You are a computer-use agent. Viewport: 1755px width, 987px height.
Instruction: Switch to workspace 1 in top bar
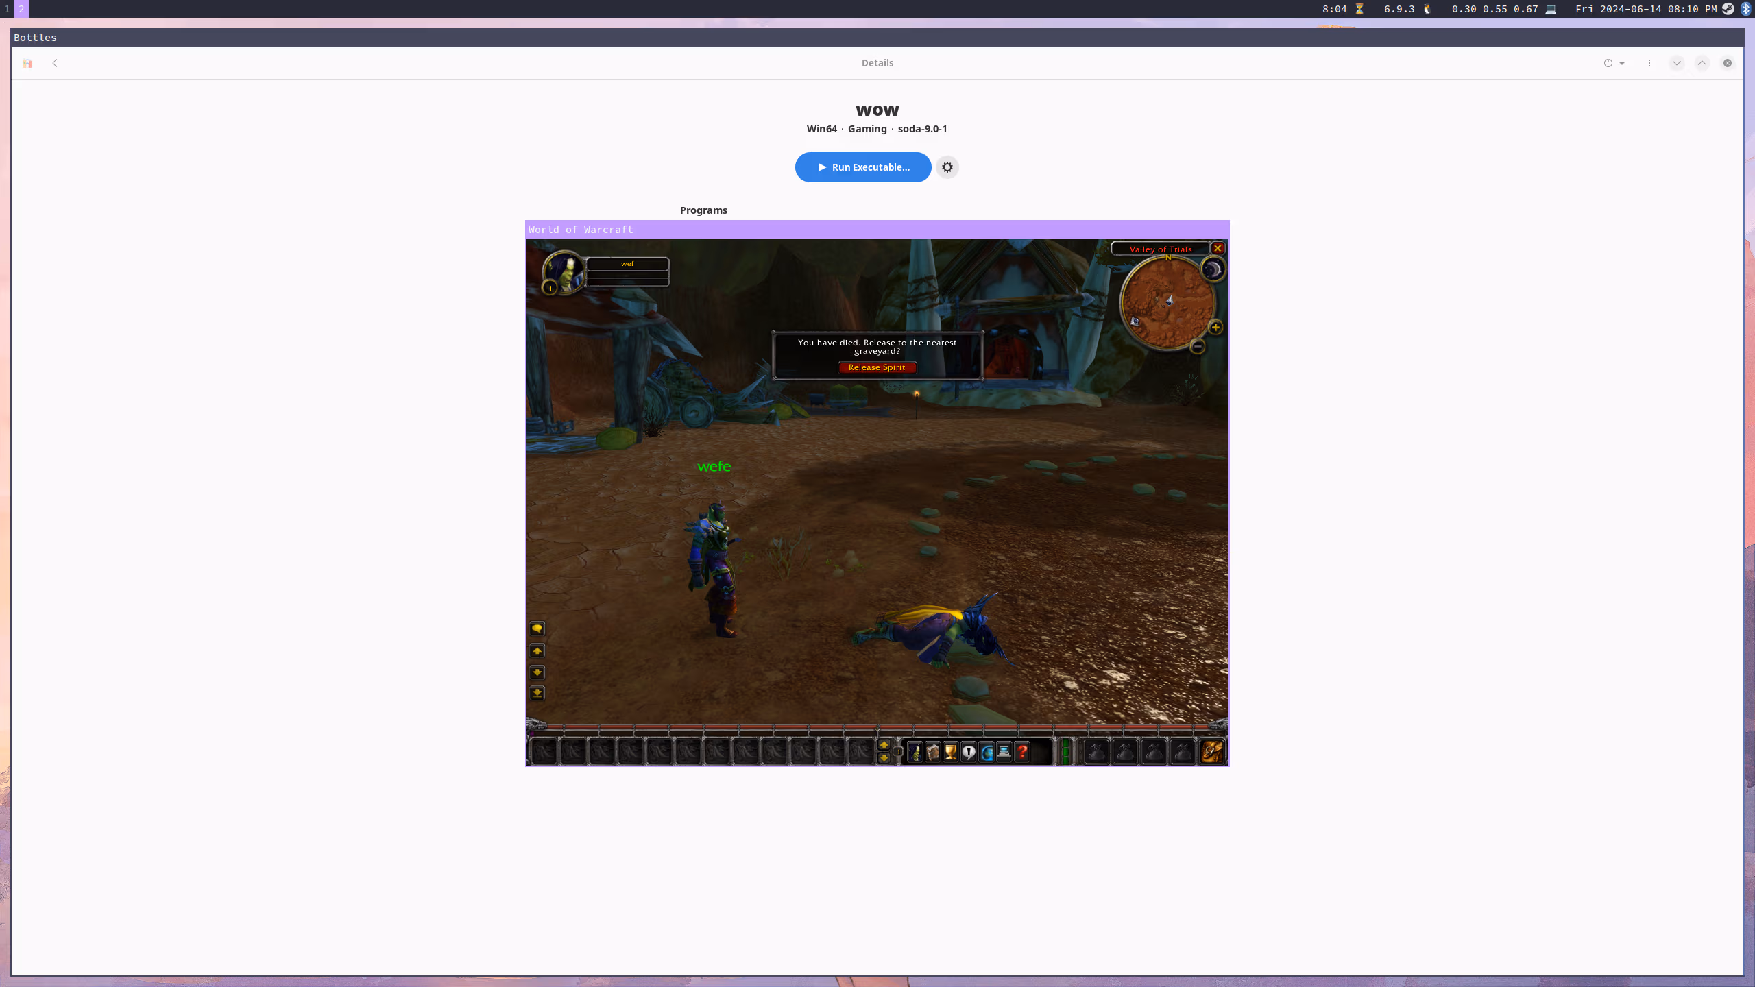tap(7, 9)
